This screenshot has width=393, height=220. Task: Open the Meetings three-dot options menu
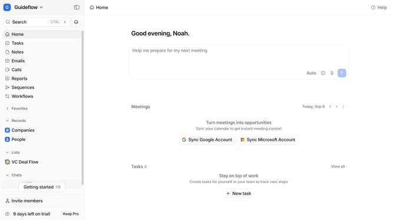coord(343,107)
